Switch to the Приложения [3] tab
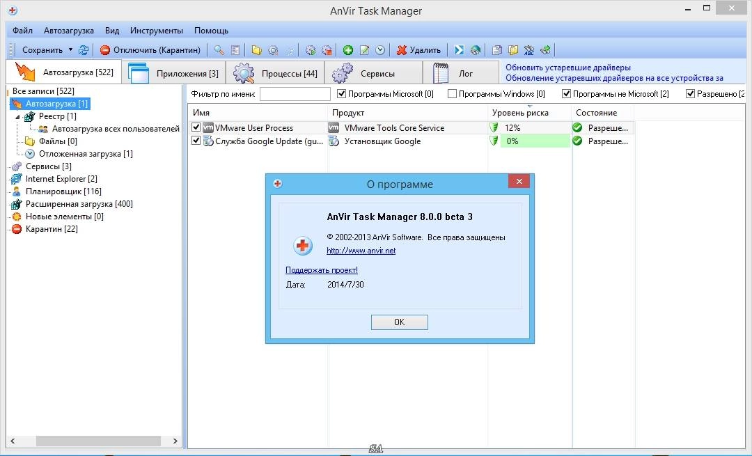The width and height of the screenshot is (752, 456). [173, 73]
